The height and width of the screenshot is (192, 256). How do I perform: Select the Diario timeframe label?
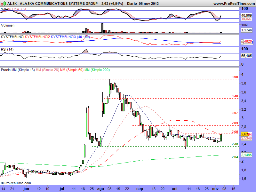click(132, 4)
